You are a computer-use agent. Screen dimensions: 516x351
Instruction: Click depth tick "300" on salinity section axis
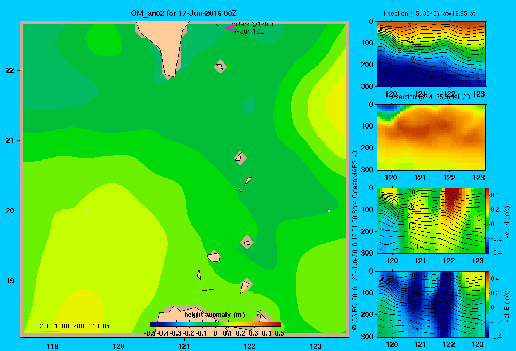tap(367, 170)
